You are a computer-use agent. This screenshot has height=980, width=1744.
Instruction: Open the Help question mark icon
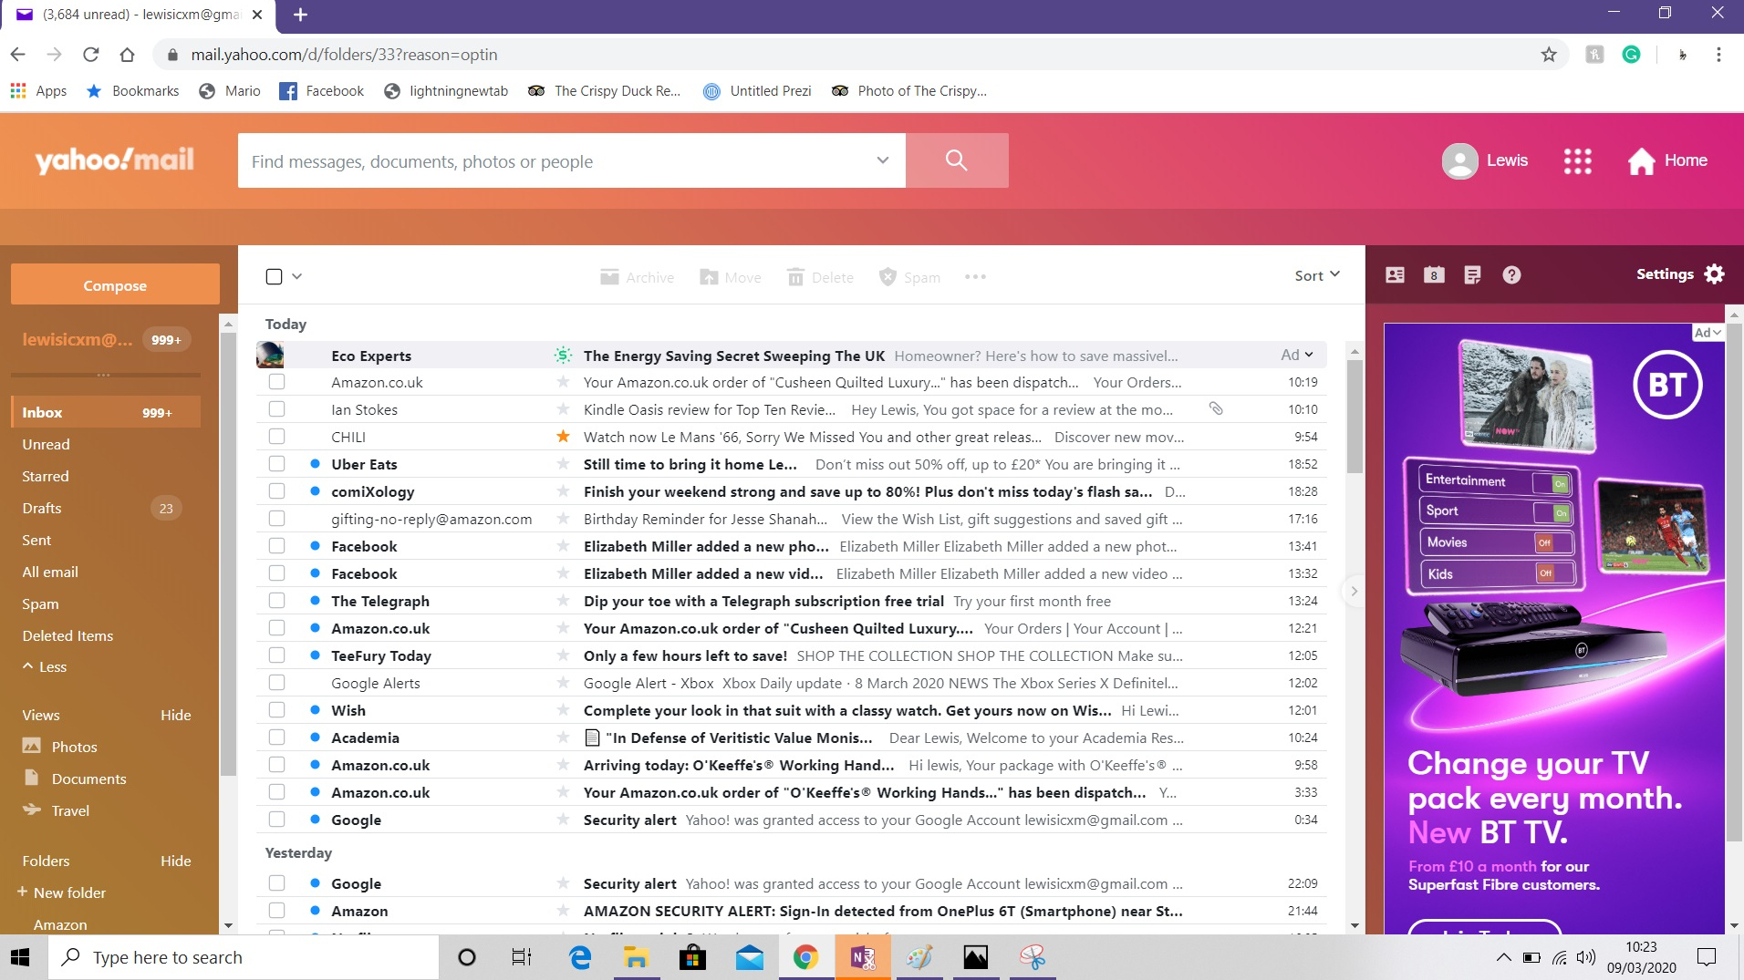(1511, 274)
